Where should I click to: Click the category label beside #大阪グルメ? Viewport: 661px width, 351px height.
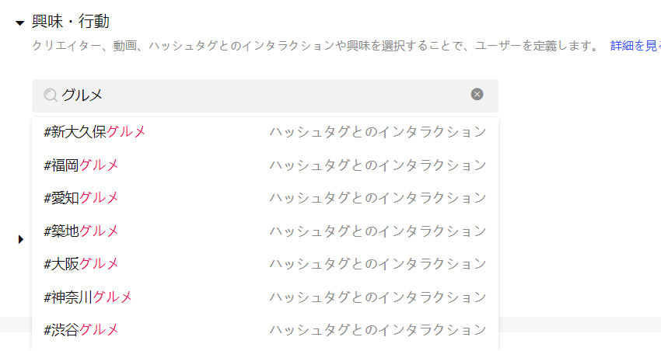tap(378, 264)
